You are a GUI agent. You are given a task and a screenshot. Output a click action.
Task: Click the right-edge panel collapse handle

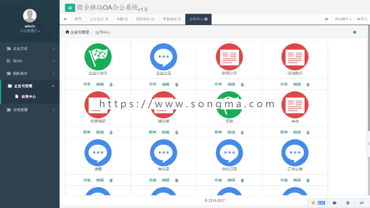(368, 143)
